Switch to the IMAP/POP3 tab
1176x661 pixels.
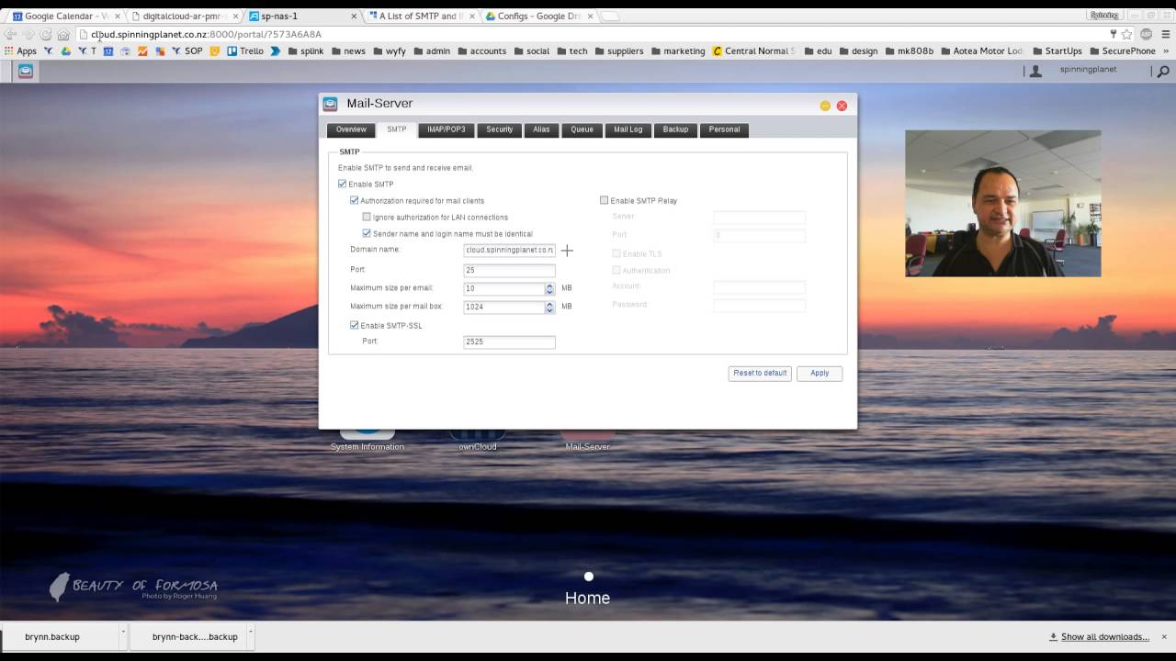(x=447, y=129)
